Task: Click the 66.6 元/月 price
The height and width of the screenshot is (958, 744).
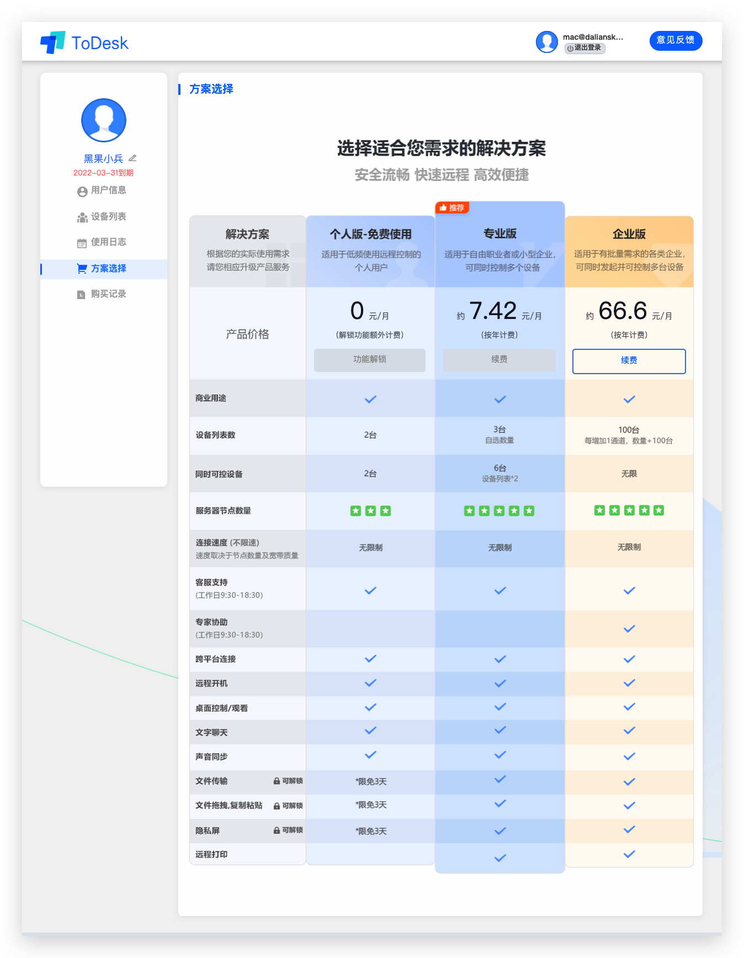Action: (629, 312)
